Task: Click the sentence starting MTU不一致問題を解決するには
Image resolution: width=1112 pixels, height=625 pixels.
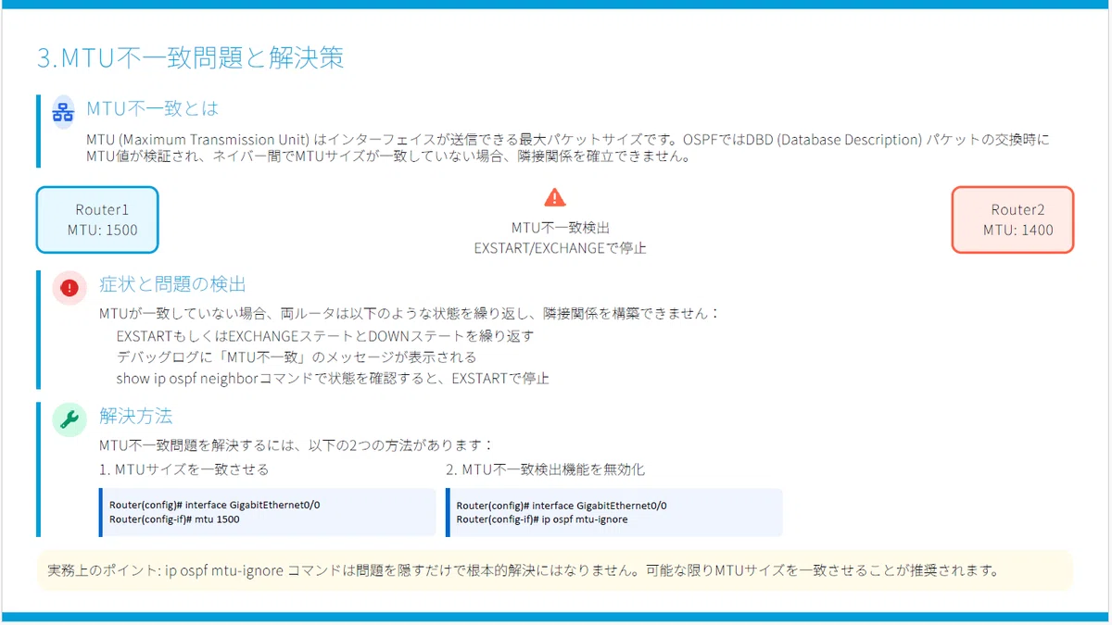Action: tap(297, 445)
